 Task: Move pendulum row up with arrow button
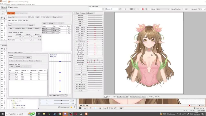24,67
